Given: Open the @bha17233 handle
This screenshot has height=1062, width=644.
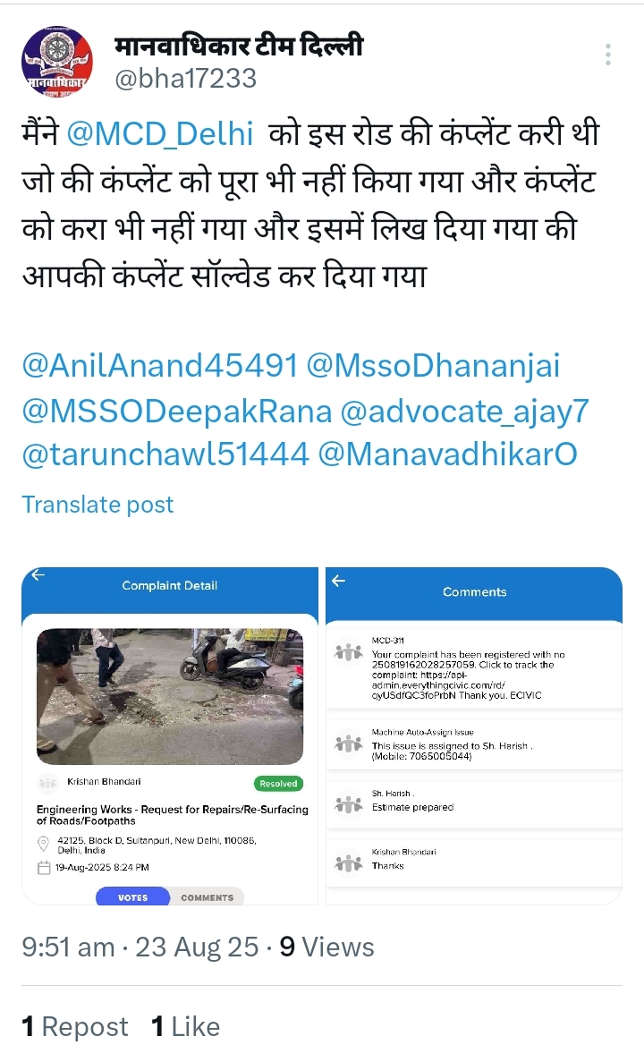Looking at the screenshot, I should click(x=185, y=79).
